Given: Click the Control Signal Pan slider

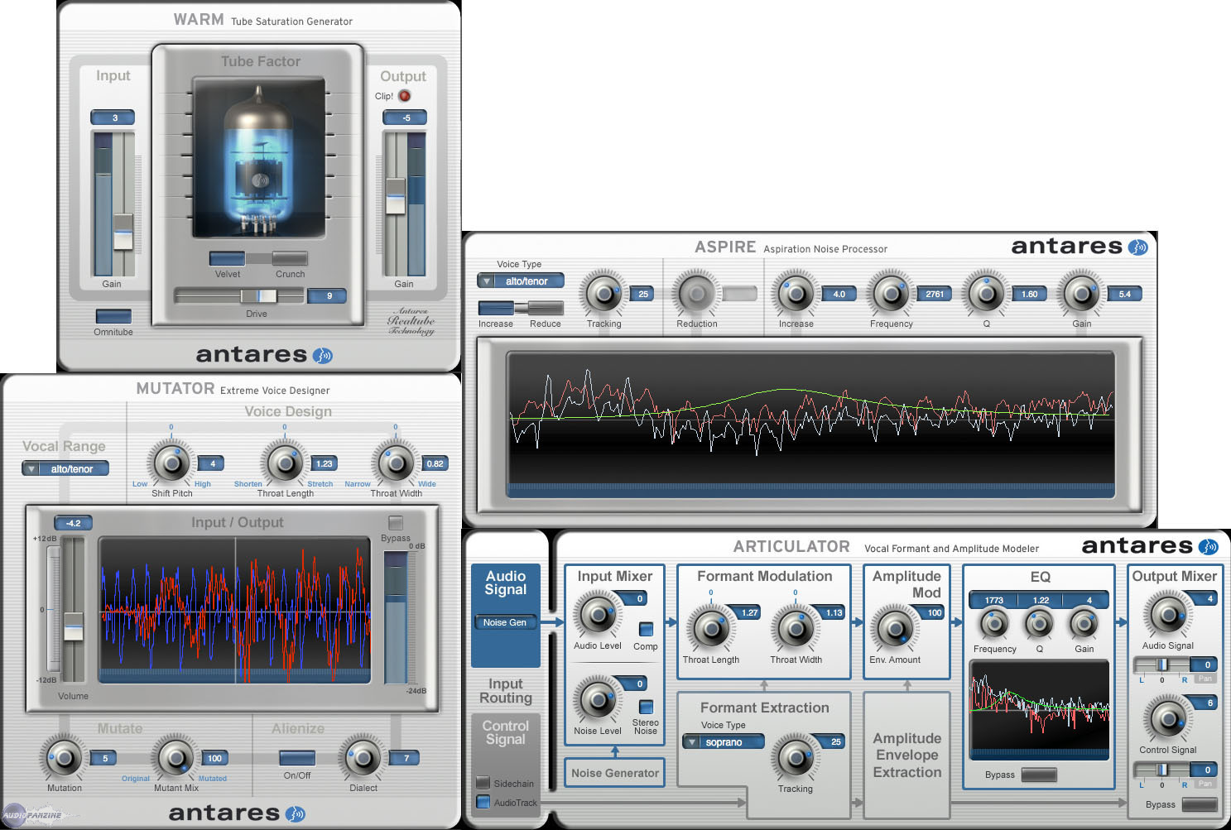Looking at the screenshot, I should tap(1162, 770).
